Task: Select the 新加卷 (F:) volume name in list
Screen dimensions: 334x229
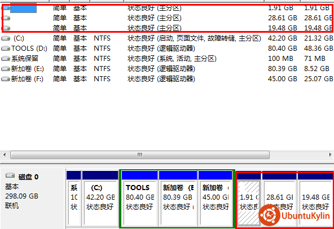Action: 27,79
